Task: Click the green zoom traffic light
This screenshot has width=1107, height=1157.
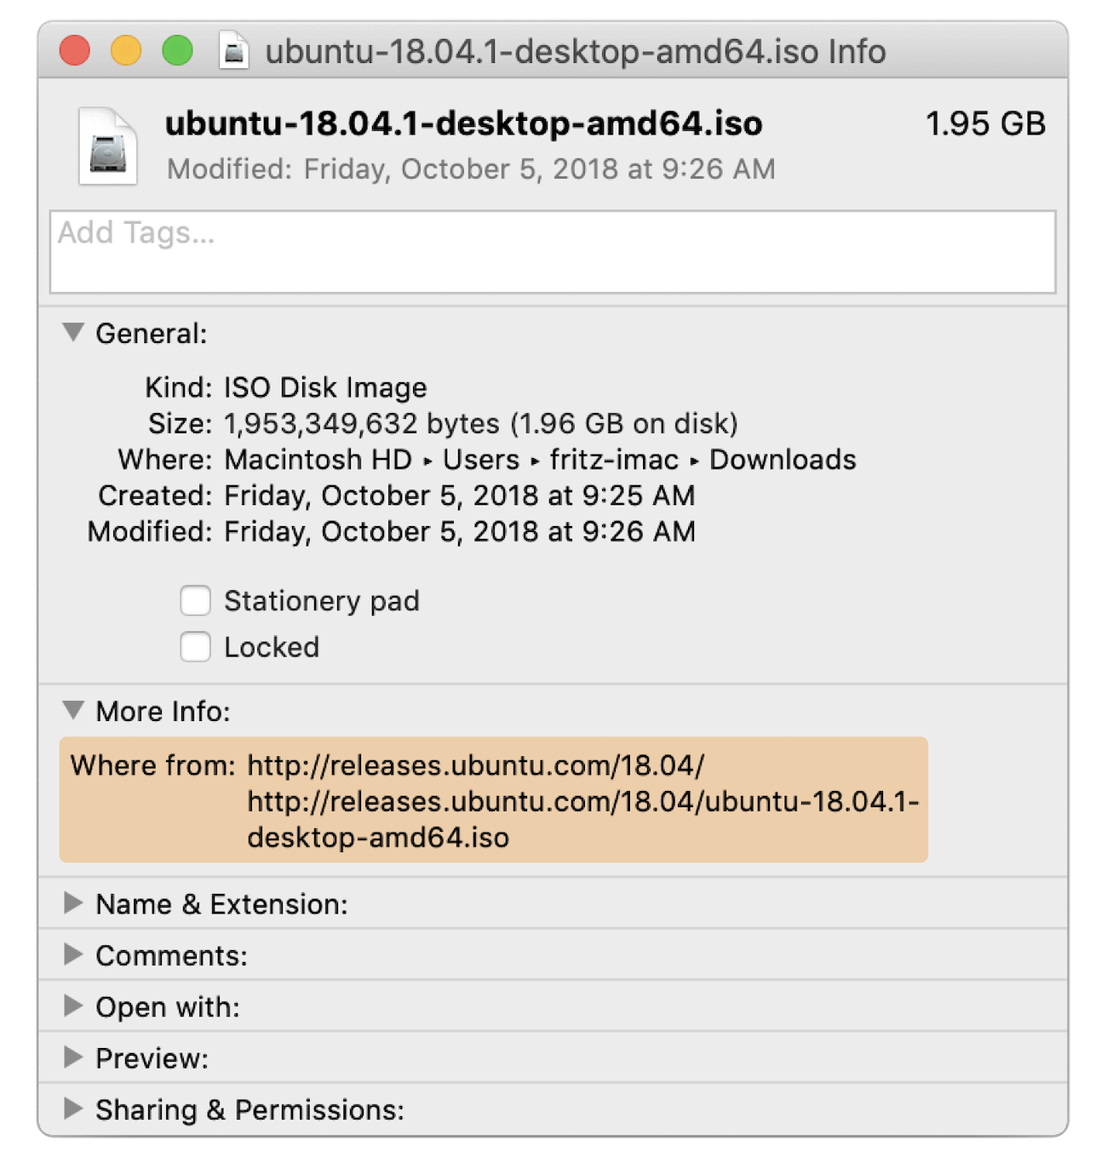Action: (176, 51)
